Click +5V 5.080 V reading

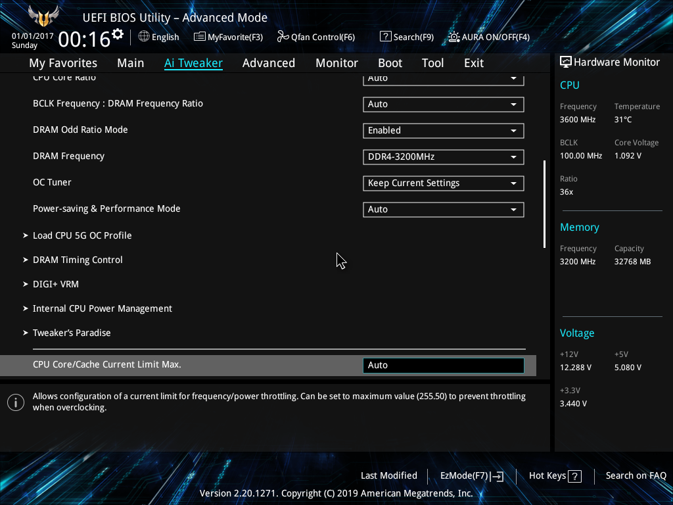point(628,368)
